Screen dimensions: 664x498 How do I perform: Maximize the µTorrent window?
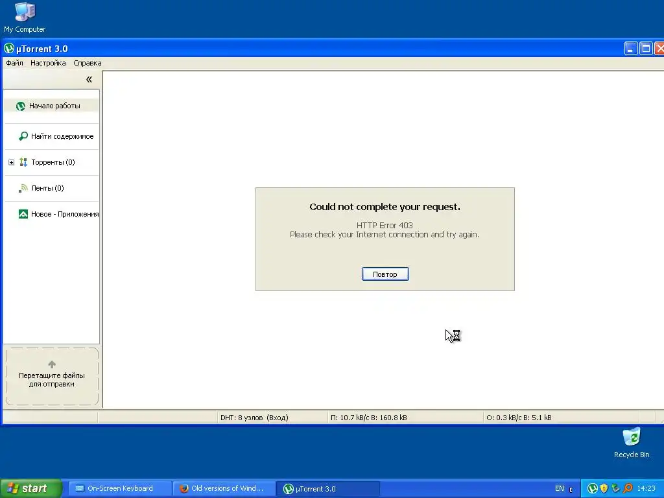pos(646,49)
